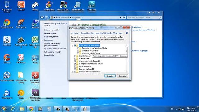
Task: Open Cuentas de usuario y protección infantil
Action: point(52,44)
